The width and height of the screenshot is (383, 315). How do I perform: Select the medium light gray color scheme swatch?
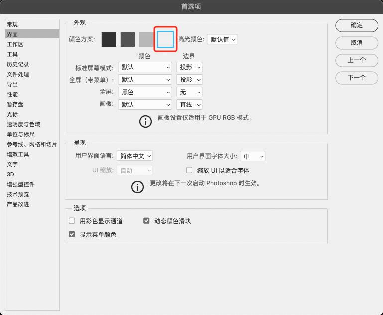coord(146,39)
